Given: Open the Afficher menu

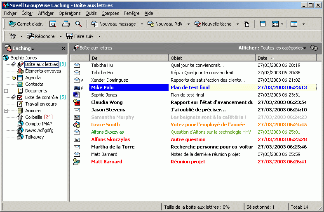Looking at the screenshot, I should (46, 14).
